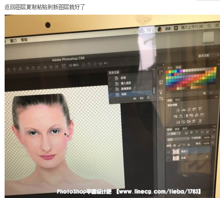Pick the white swatch in top row
220x198 pixels.
coord(184,71)
